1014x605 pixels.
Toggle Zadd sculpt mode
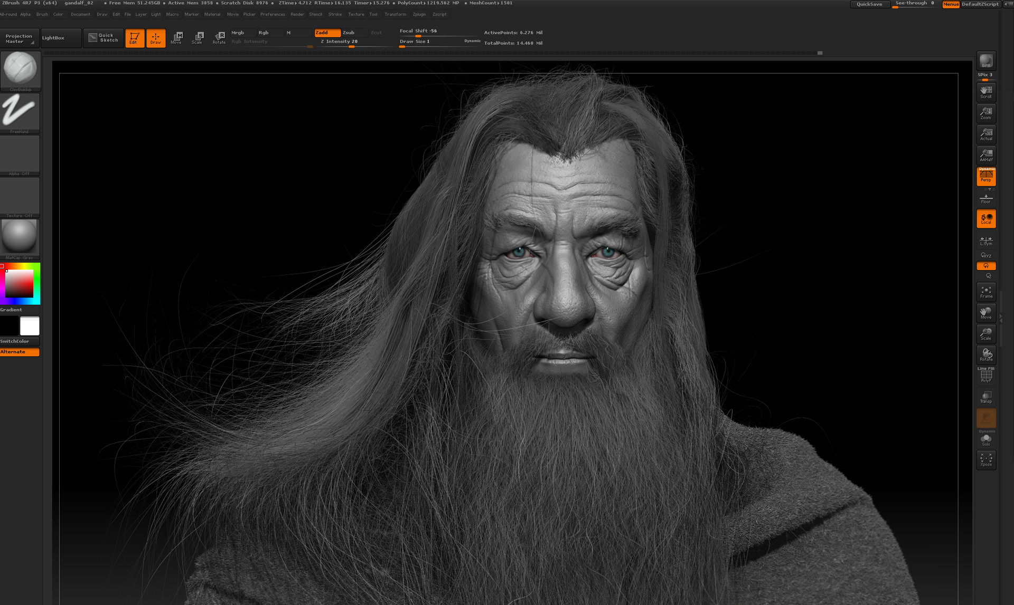[327, 33]
